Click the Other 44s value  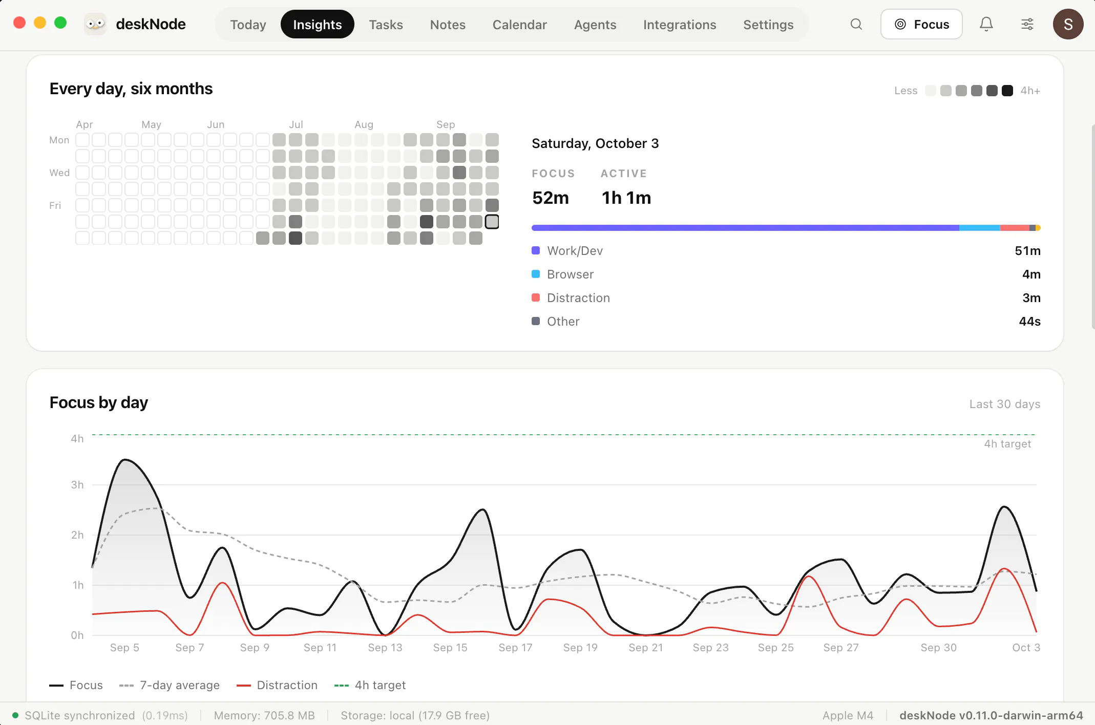[x=1029, y=322]
